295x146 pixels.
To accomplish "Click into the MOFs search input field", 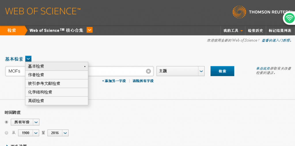I will click(80, 71).
